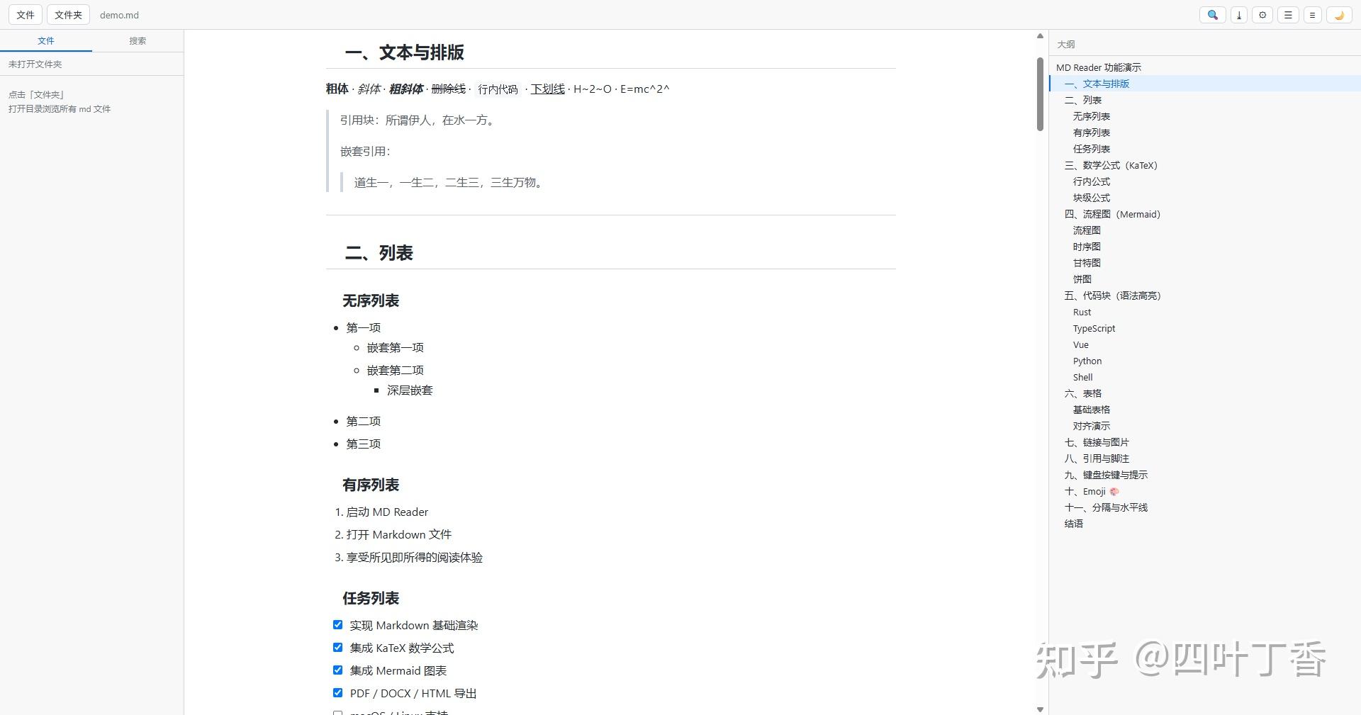The height and width of the screenshot is (715, 1361).
Task: Click the 二、列表 document heading
Action: pyautogui.click(x=379, y=253)
